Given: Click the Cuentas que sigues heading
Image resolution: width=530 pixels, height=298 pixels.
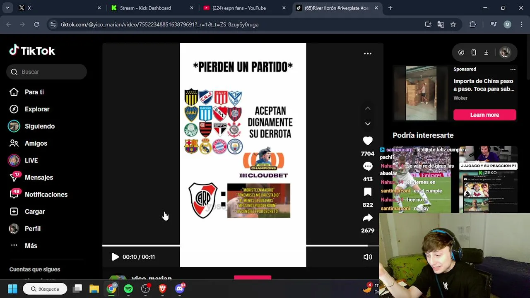Looking at the screenshot, I should pyautogui.click(x=35, y=269).
